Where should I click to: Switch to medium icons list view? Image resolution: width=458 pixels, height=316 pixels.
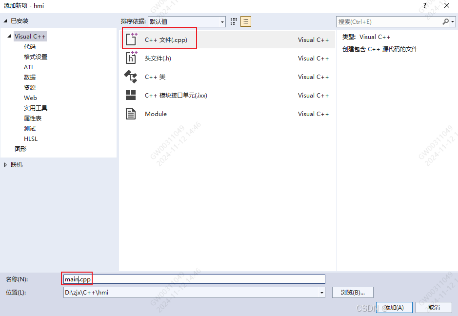click(x=246, y=21)
